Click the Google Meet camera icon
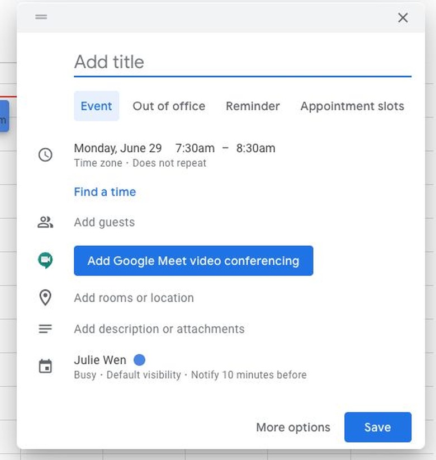This screenshot has width=436, height=460. coord(45,261)
